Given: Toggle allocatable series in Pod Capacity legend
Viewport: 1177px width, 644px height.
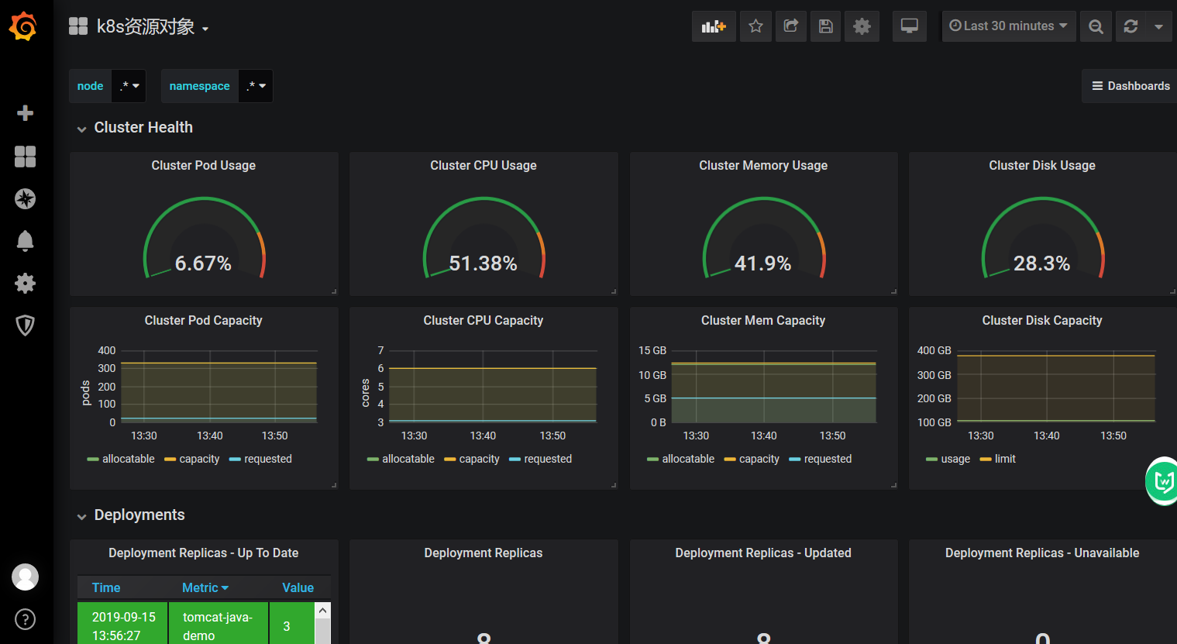Looking at the screenshot, I should pyautogui.click(x=129, y=459).
